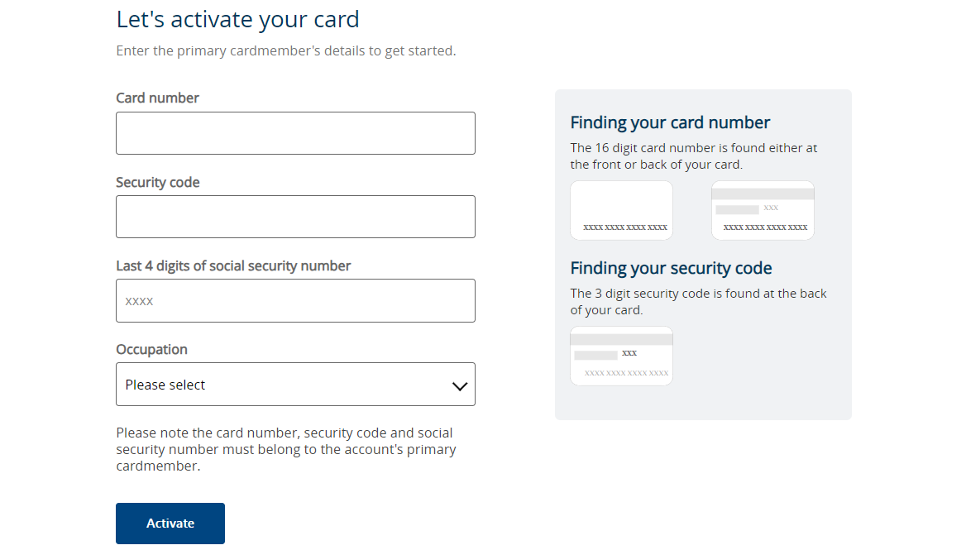
Task: Click the back-of-card illustration beside the front card
Action: (x=763, y=210)
